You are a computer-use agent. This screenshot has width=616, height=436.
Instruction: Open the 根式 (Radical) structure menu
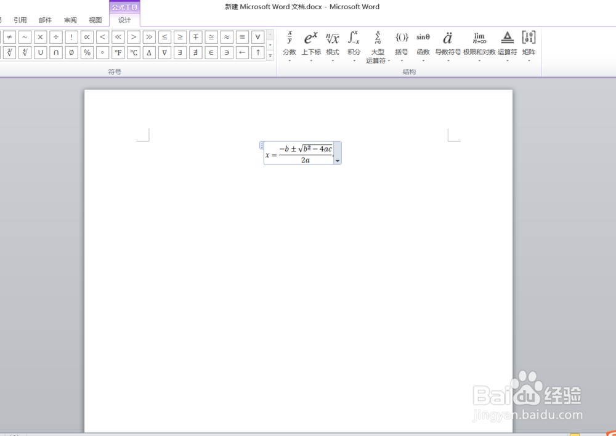point(333,46)
